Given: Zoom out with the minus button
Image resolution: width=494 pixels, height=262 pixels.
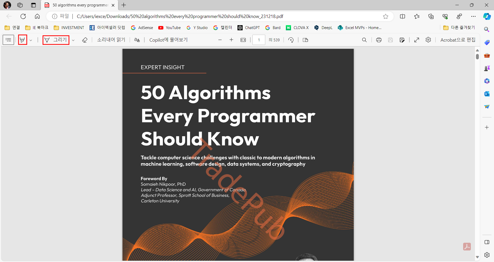Looking at the screenshot, I should click(220, 40).
